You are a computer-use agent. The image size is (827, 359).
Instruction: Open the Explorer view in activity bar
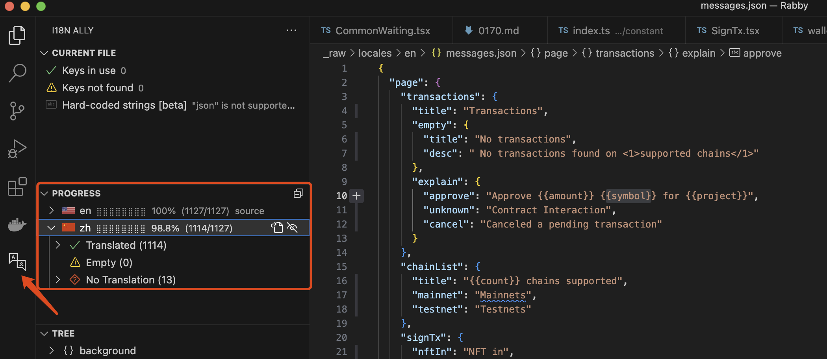coord(17,35)
